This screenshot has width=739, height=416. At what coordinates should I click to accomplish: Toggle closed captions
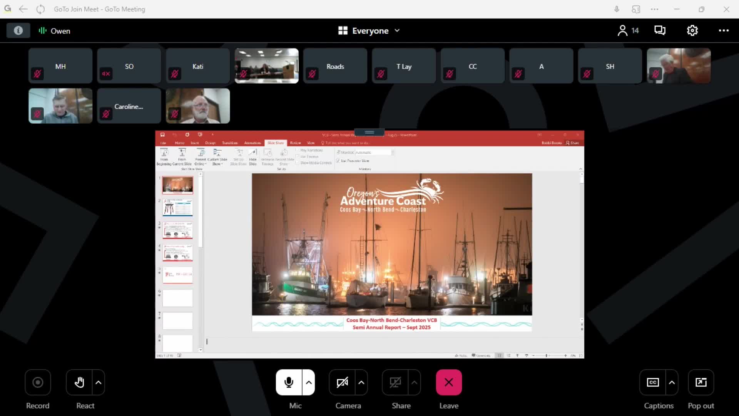tap(653, 382)
